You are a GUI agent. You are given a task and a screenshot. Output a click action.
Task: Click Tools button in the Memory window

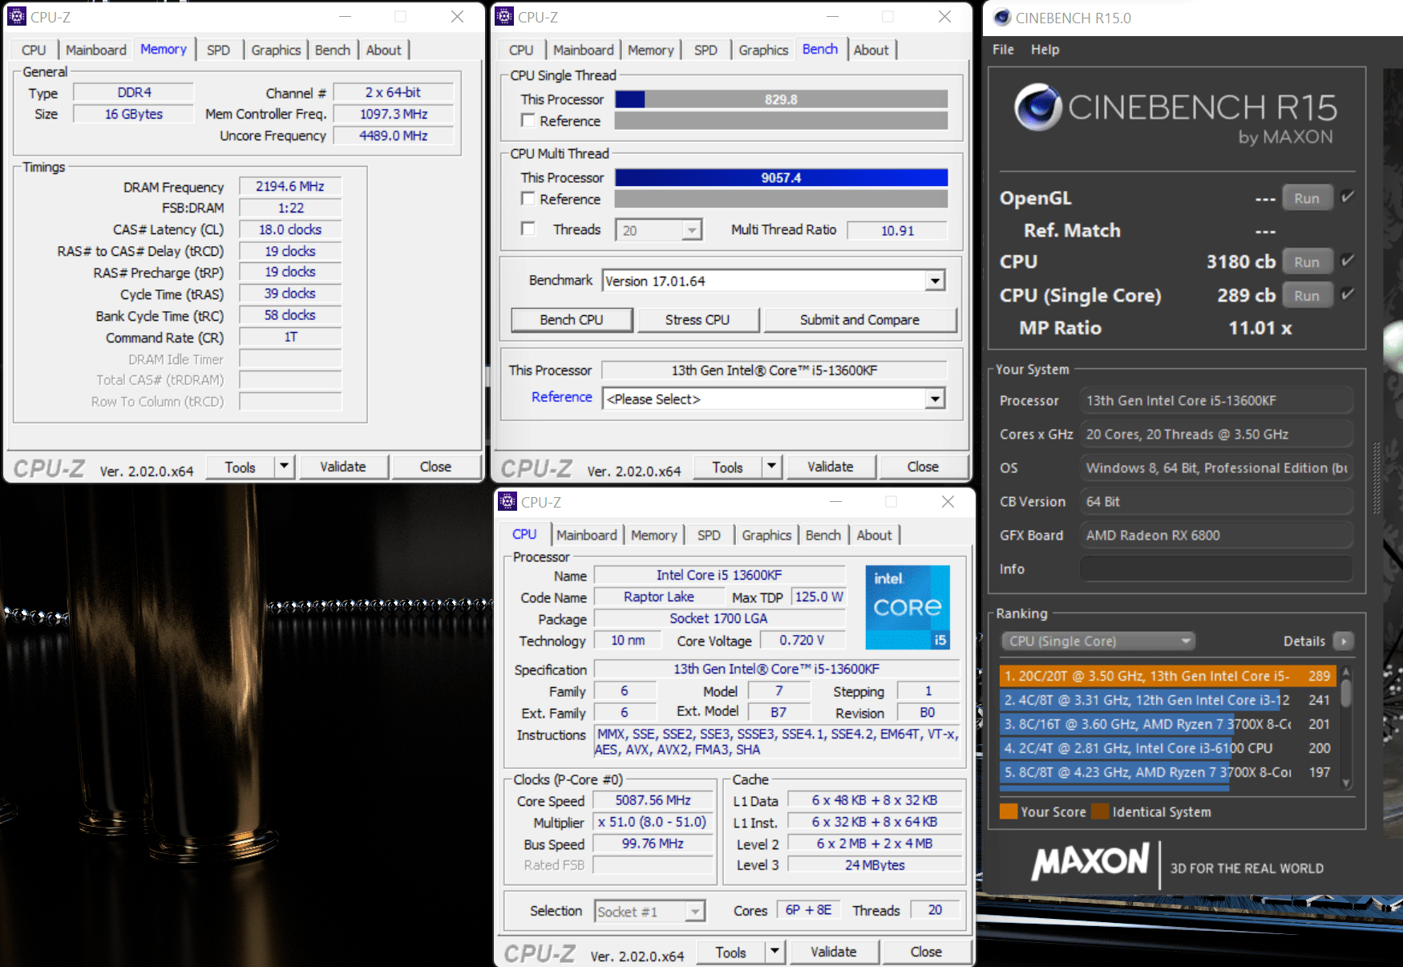click(x=240, y=466)
